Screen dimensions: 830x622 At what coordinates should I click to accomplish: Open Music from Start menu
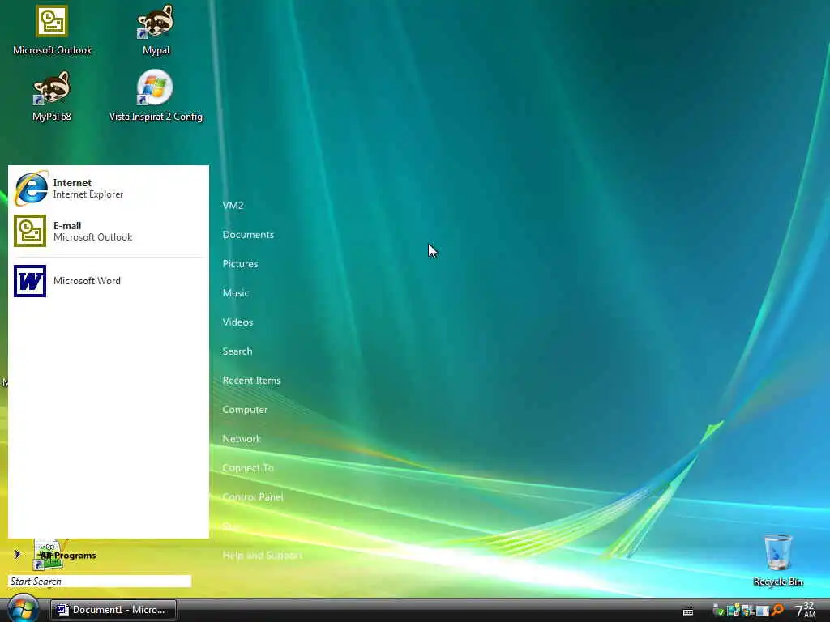pos(236,292)
